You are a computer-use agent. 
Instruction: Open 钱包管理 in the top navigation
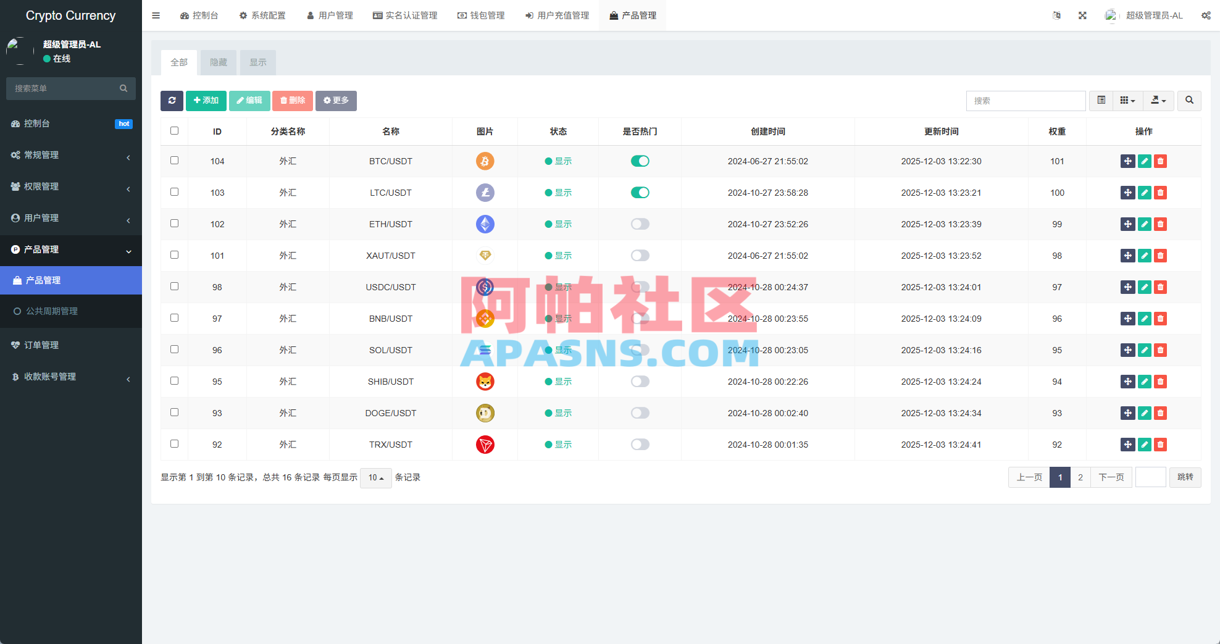(x=481, y=15)
